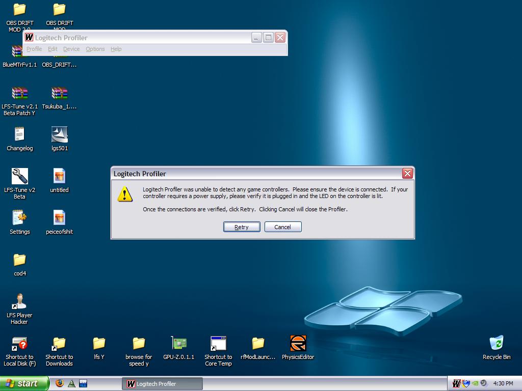Open the Profile menu in Logitech Profiler
Screen dimensions: 522x391
pos(34,49)
